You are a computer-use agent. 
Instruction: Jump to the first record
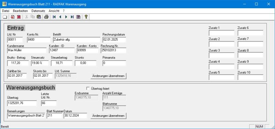(x=54, y=17)
